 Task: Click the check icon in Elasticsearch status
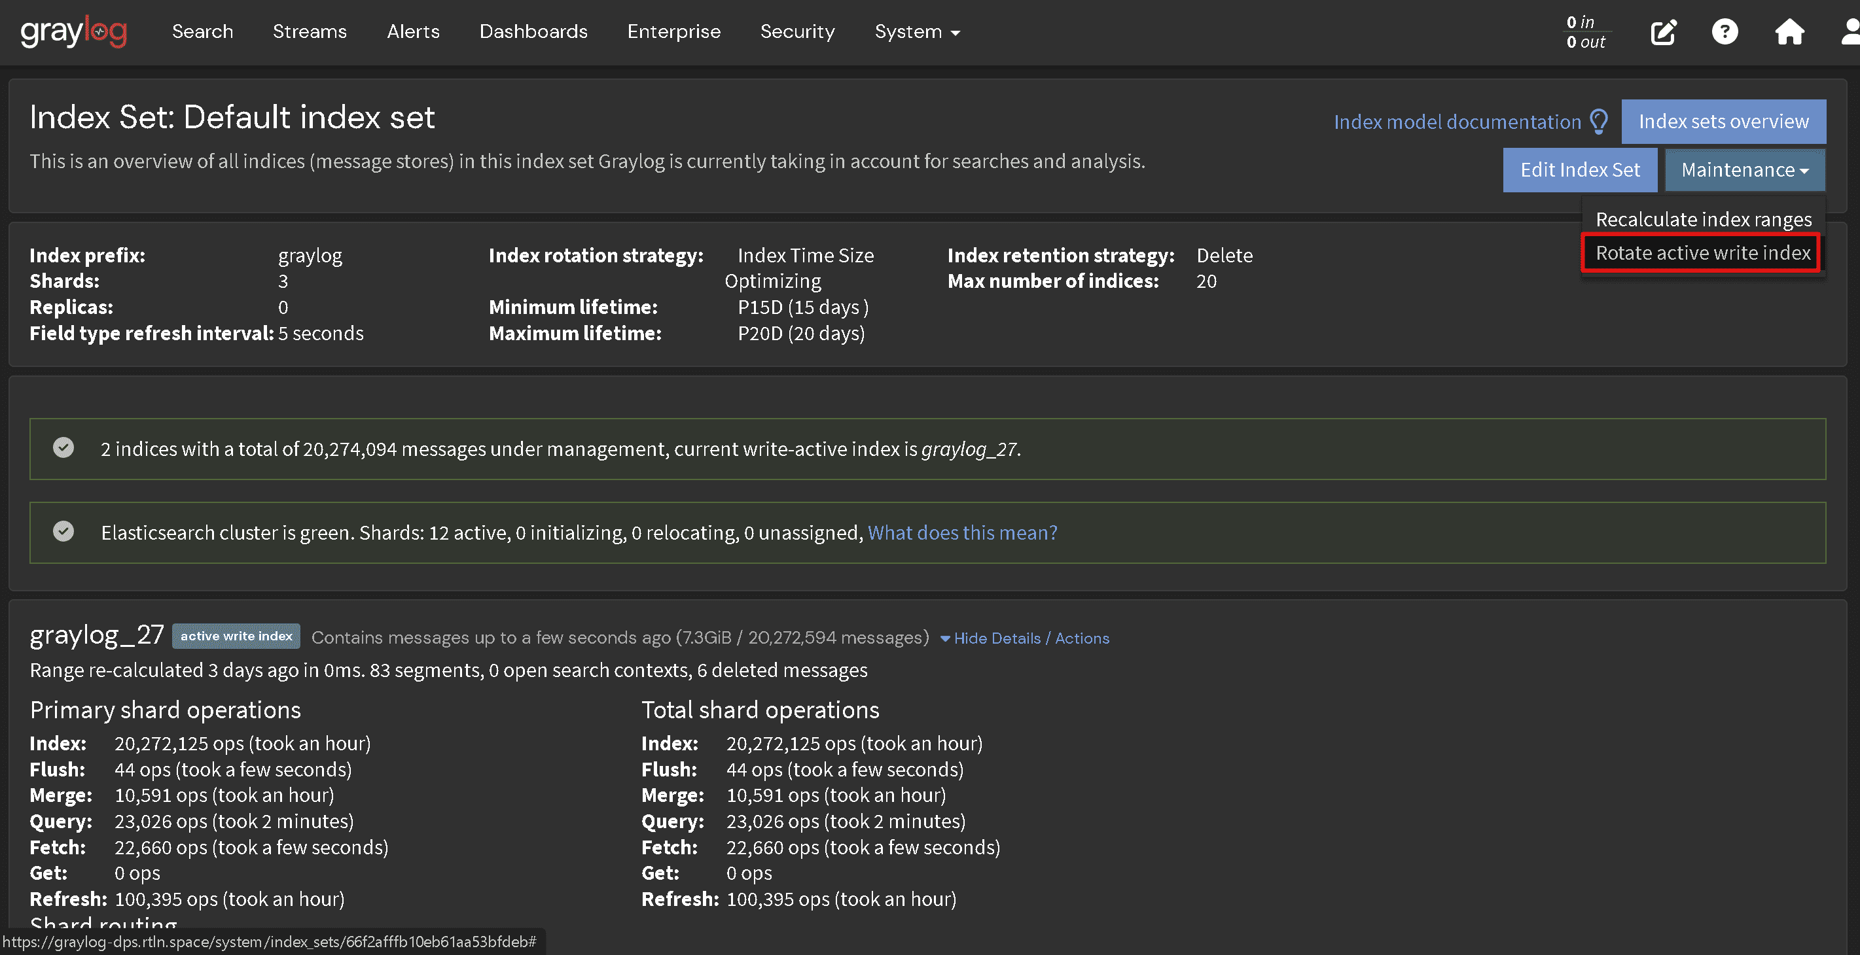click(x=63, y=532)
